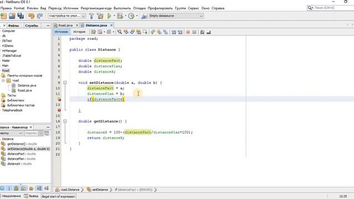Click the Uncomment icon in editor toolbar
Viewport: 354px width, 199px height.
[209, 32]
